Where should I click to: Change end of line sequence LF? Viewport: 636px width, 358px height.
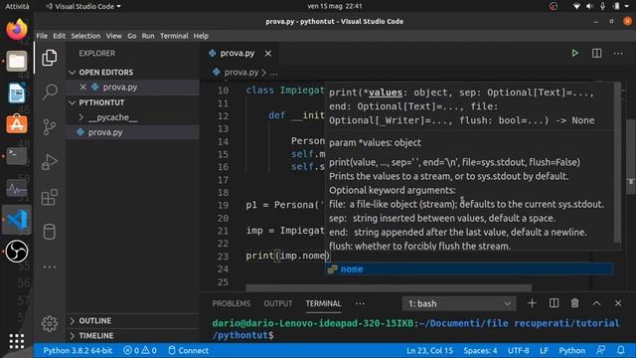click(x=544, y=350)
